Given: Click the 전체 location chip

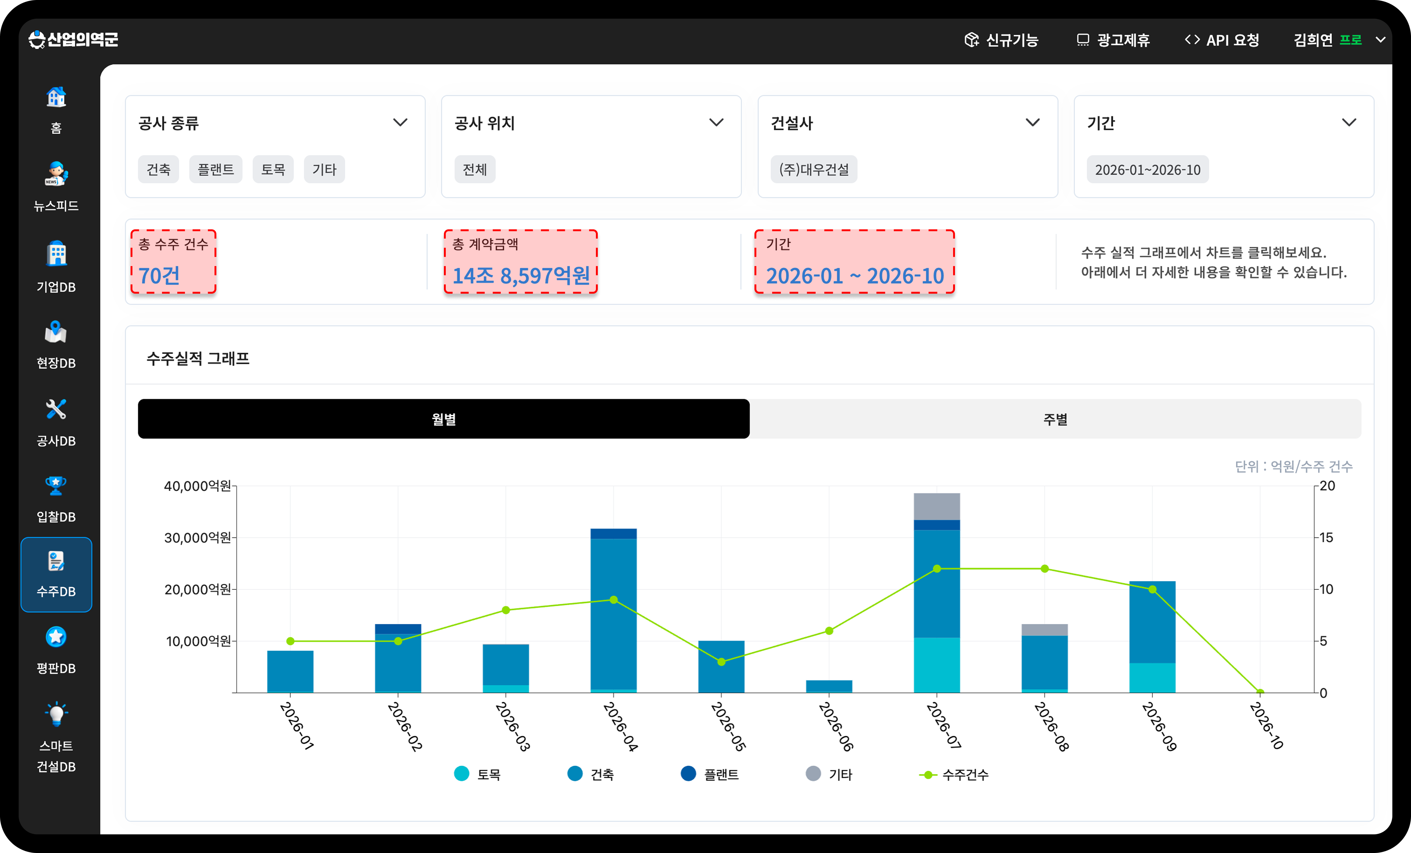Looking at the screenshot, I should (475, 169).
